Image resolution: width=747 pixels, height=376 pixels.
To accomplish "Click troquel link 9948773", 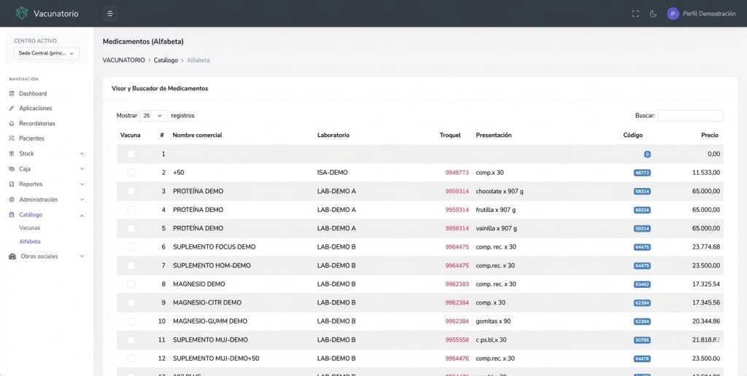I will [x=457, y=173].
